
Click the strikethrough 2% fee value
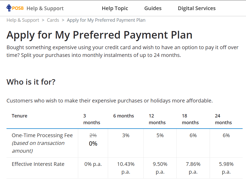pyautogui.click(x=93, y=135)
